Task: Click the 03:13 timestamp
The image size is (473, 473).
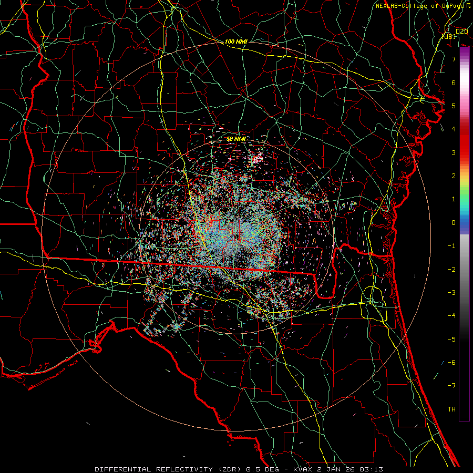Action: [x=373, y=469]
